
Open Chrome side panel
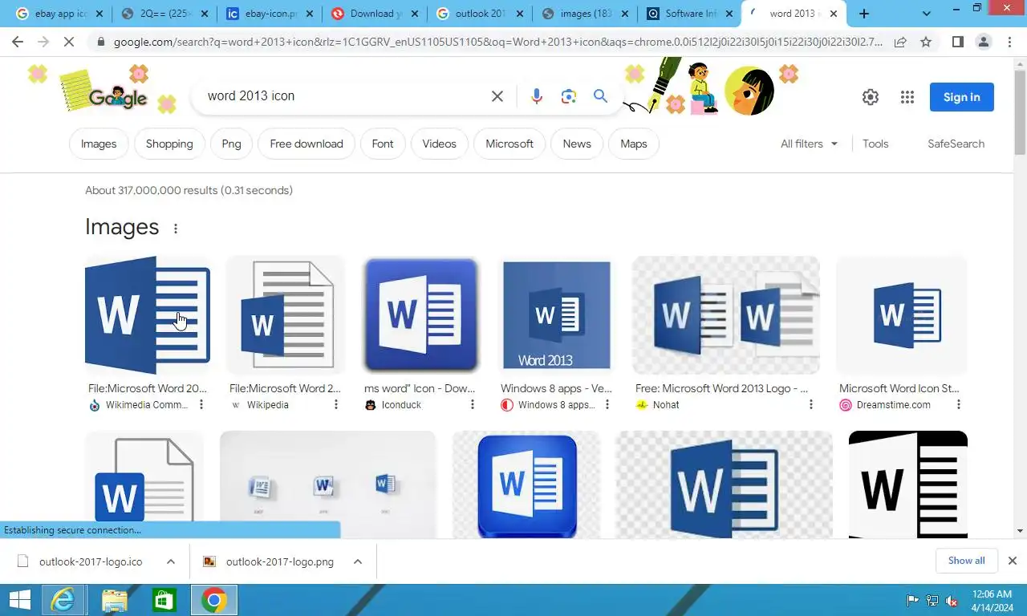point(958,42)
